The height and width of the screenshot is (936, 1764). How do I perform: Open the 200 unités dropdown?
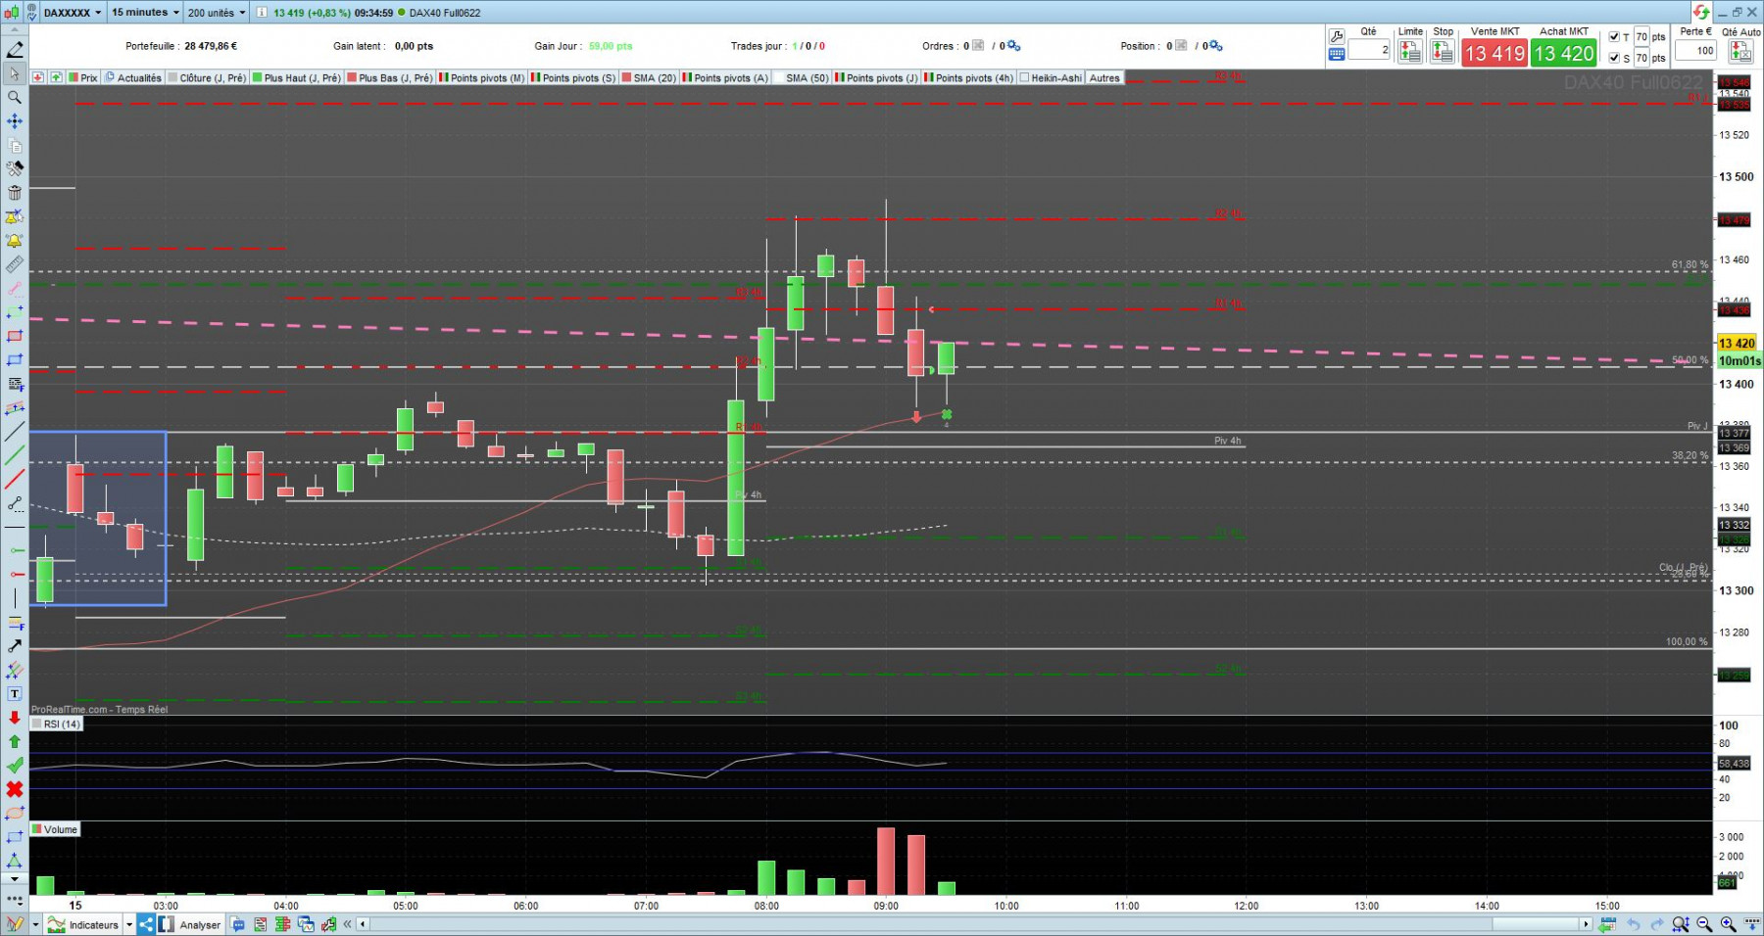pos(216,13)
